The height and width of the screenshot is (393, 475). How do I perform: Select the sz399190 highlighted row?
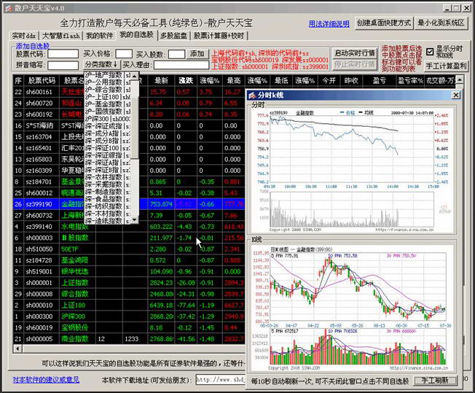(129, 204)
